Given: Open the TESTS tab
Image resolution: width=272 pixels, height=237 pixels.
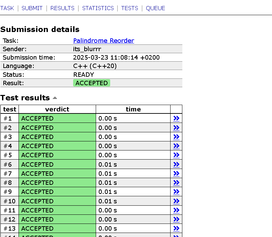Looking at the screenshot, I should pyautogui.click(x=129, y=8).
